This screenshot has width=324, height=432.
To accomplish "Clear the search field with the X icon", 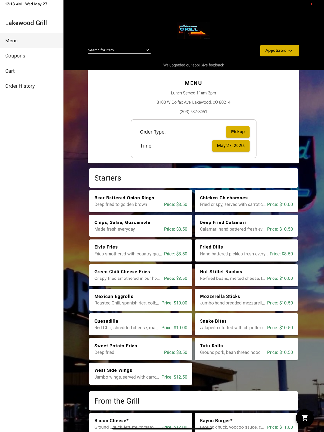I will click(x=148, y=50).
